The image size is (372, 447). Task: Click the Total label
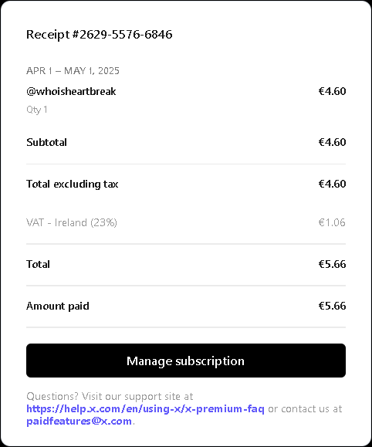point(38,264)
